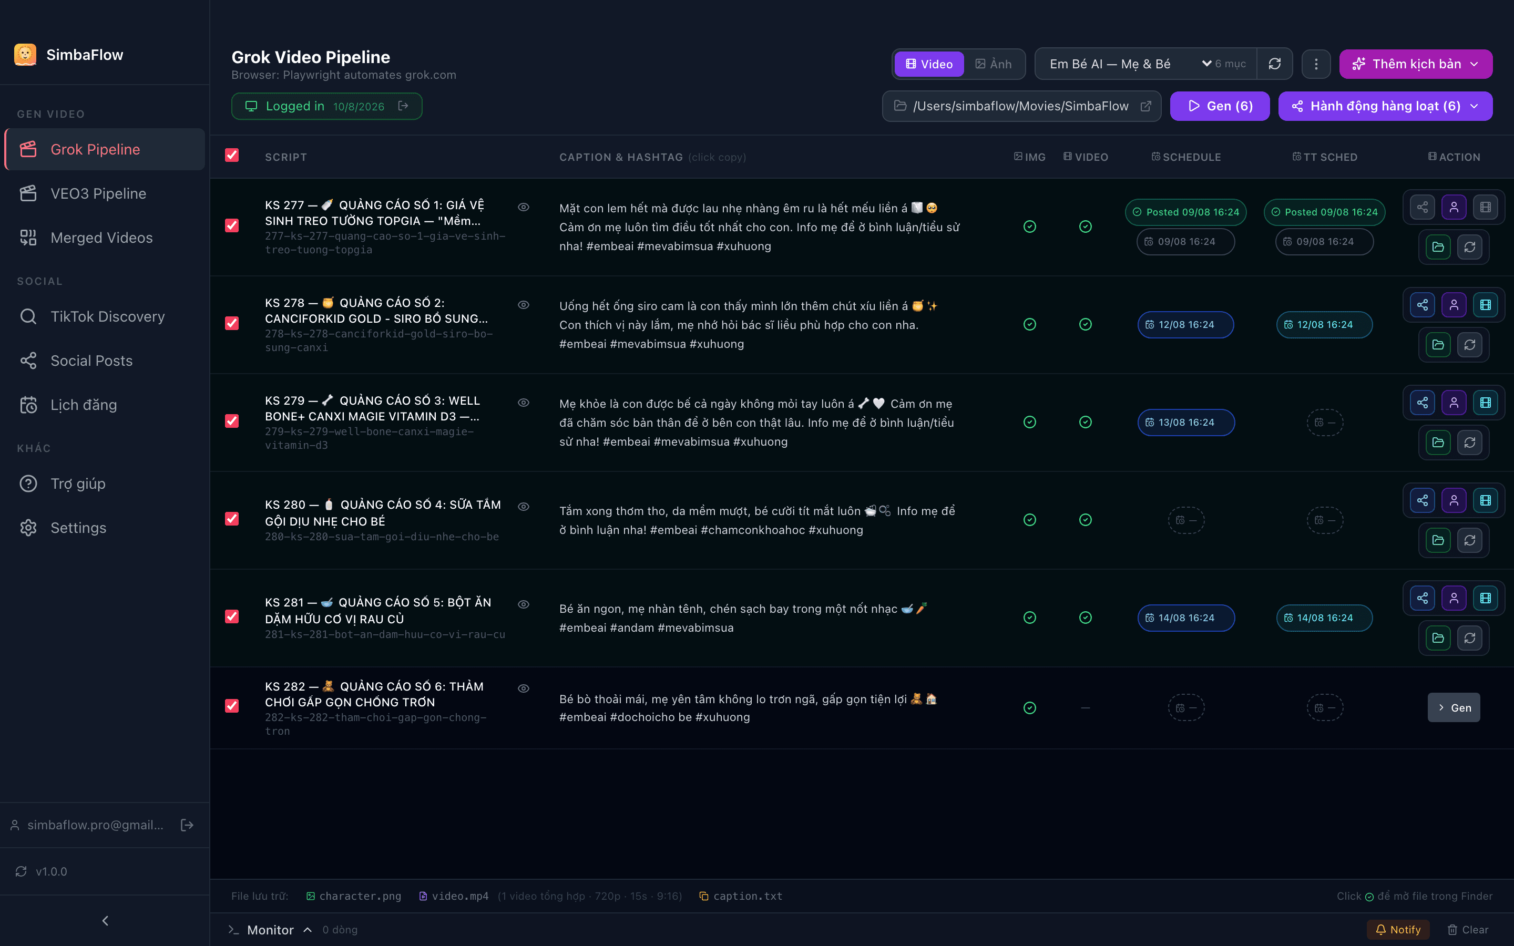Regenerate KS 278 with refresh icon
Image resolution: width=1514 pixels, height=946 pixels.
[1470, 345]
